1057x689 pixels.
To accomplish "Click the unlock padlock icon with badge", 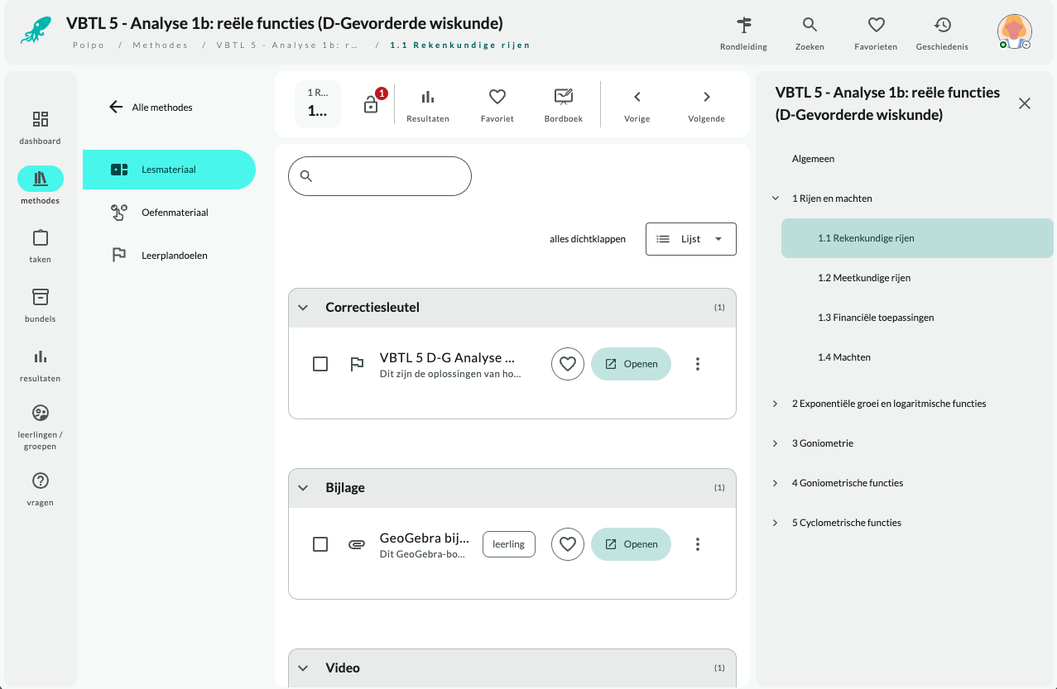I will click(372, 104).
